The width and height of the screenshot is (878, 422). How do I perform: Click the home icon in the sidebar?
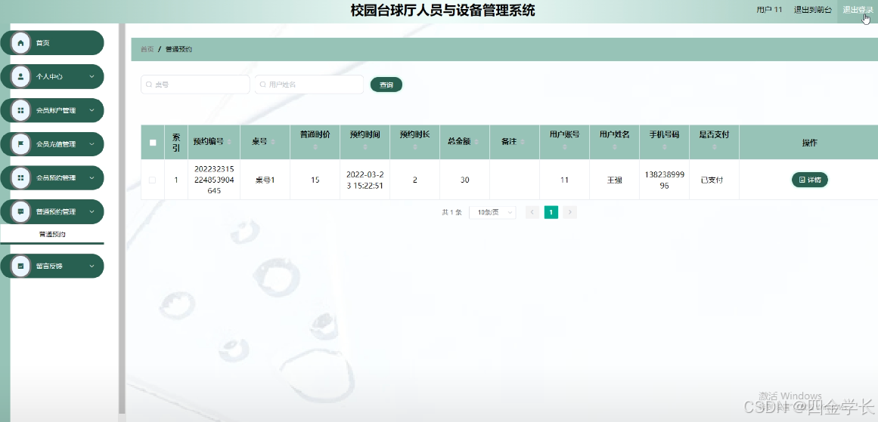(20, 43)
